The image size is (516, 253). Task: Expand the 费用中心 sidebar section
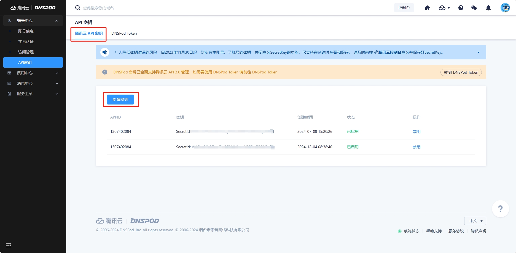point(33,73)
